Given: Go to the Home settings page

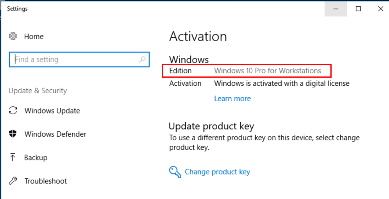Looking at the screenshot, I should 34,36.
